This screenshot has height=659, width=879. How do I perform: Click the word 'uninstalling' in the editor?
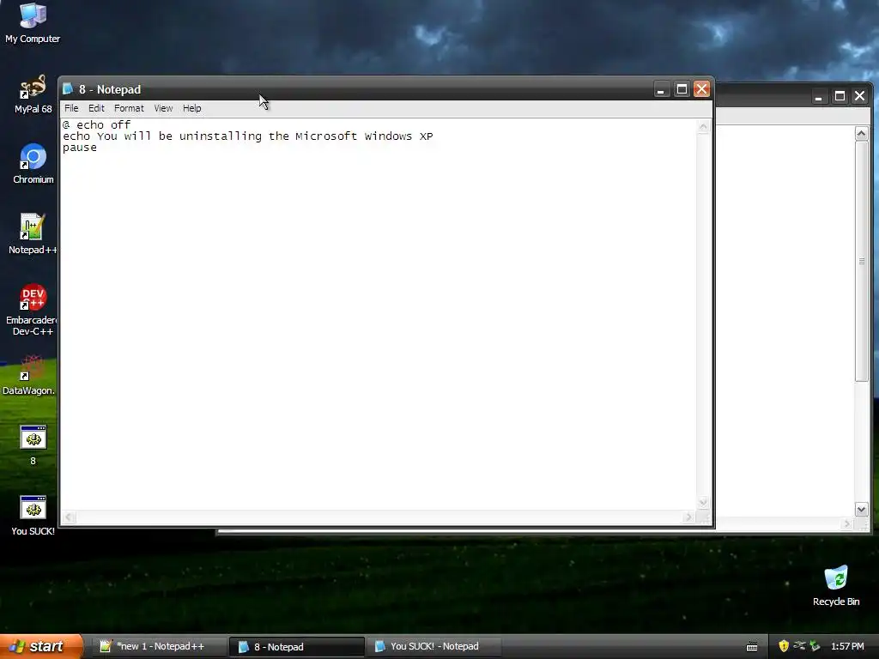tap(221, 136)
